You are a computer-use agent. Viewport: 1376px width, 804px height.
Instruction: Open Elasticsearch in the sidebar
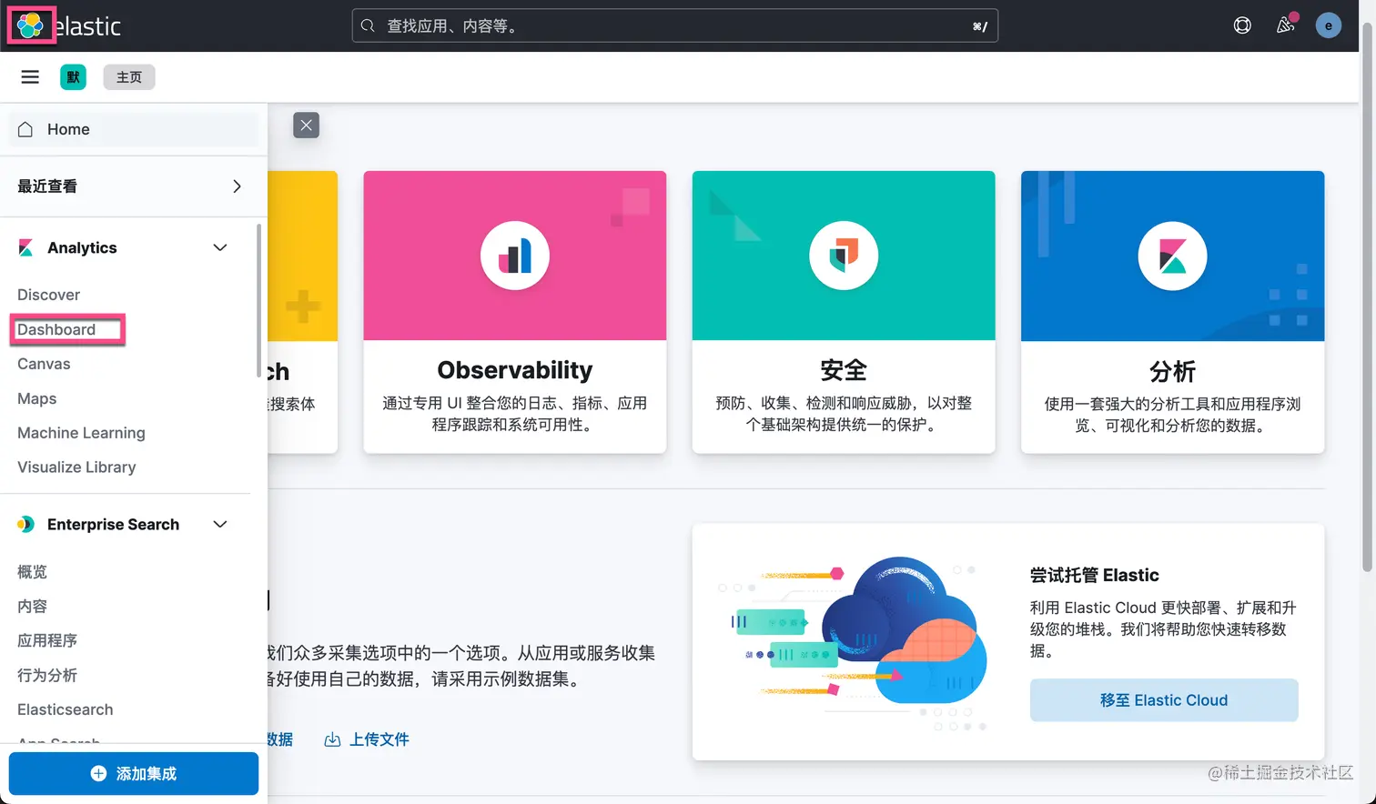(x=66, y=709)
